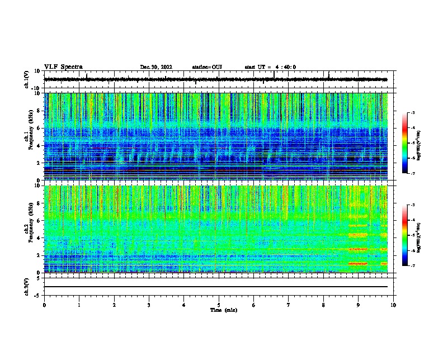Screen dimensions: 443x342
Task: Click time axis tick label "1"
Action: click(x=79, y=305)
